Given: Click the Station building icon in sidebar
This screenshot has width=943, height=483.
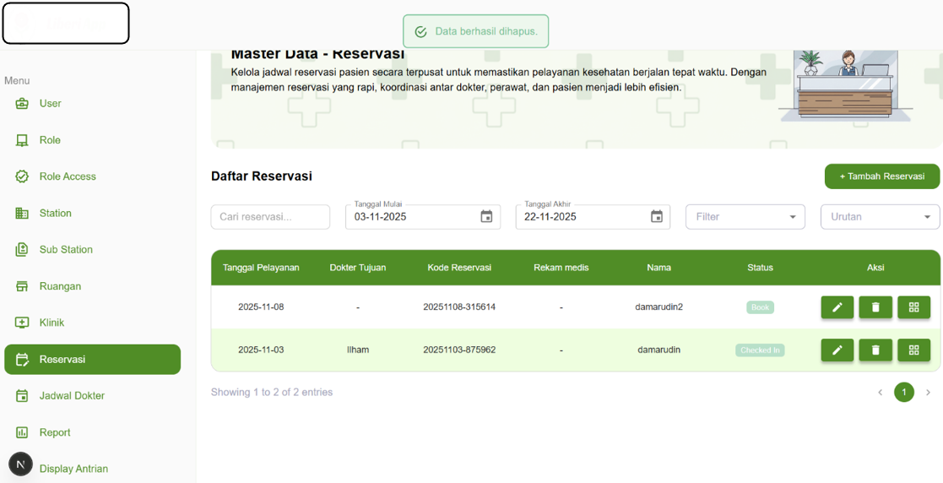Looking at the screenshot, I should pos(22,213).
